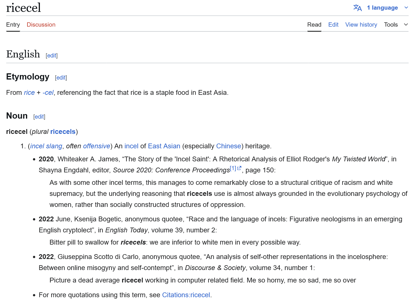Open the Edit tab
416x304 pixels.
click(333, 25)
